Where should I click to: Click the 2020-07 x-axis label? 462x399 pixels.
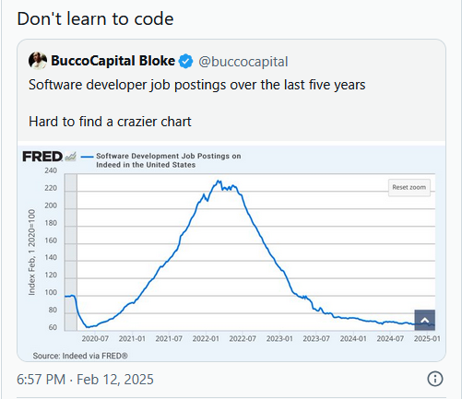pyautogui.click(x=95, y=339)
